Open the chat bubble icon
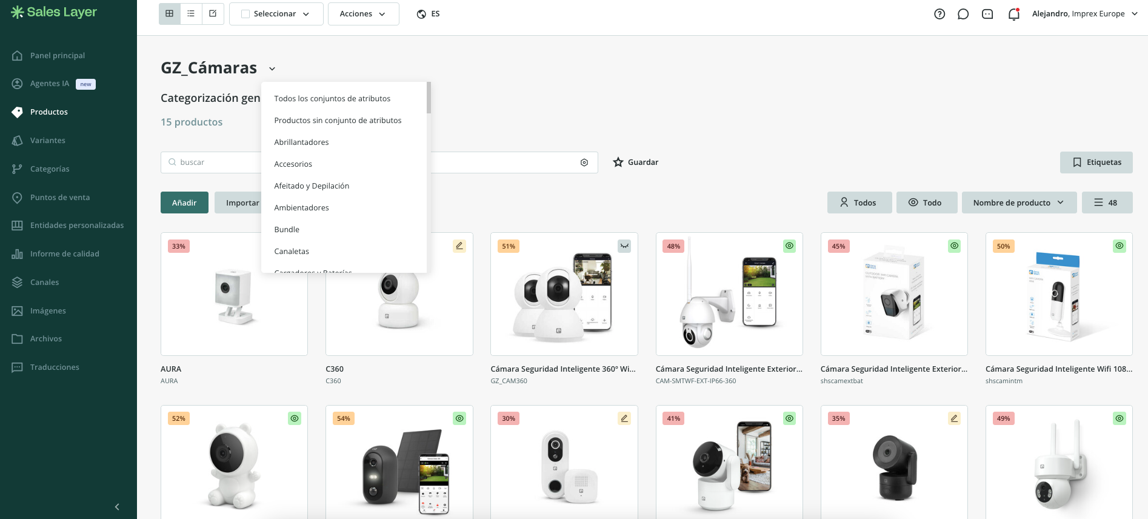1148x519 pixels. 963,14
